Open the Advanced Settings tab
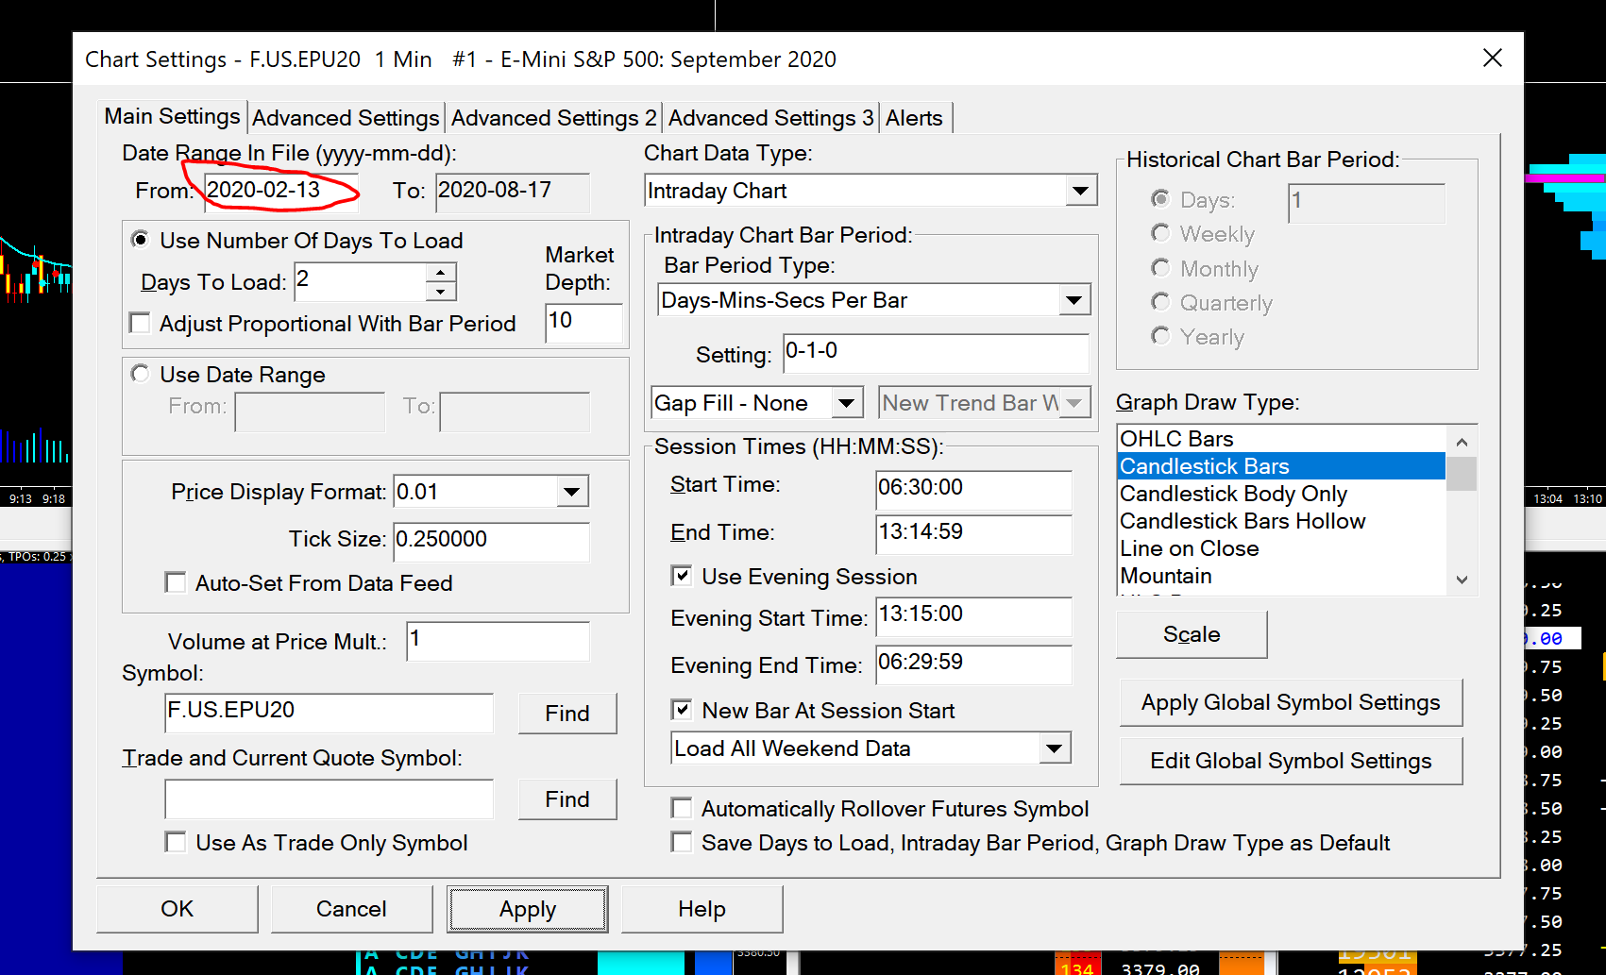This screenshot has width=1606, height=975. point(346,118)
